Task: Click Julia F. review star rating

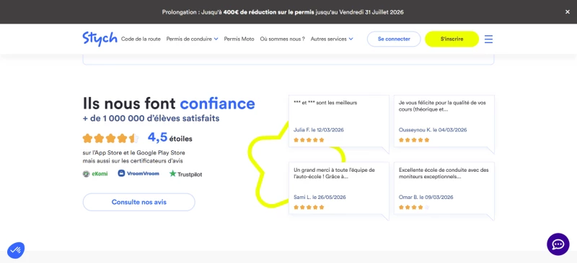Action: [x=309, y=139]
